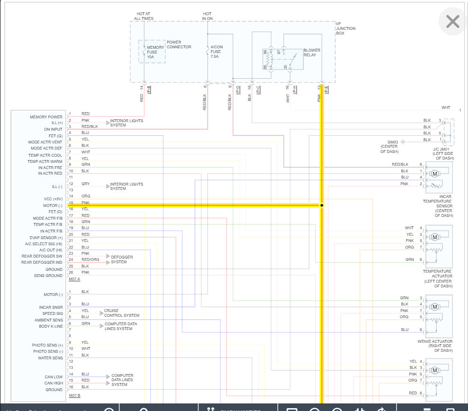
Task: Select the A/C SELECT SIG (HI) label
Action: point(44,244)
